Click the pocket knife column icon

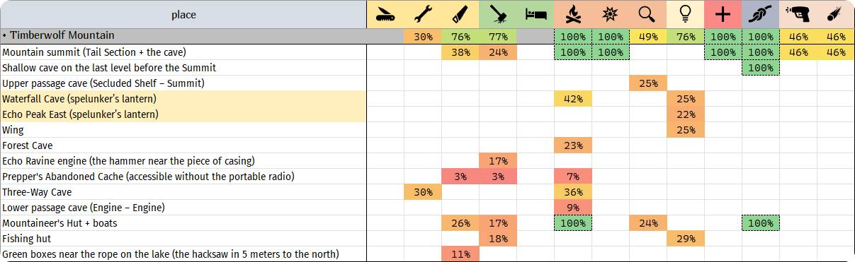pyautogui.click(x=385, y=15)
